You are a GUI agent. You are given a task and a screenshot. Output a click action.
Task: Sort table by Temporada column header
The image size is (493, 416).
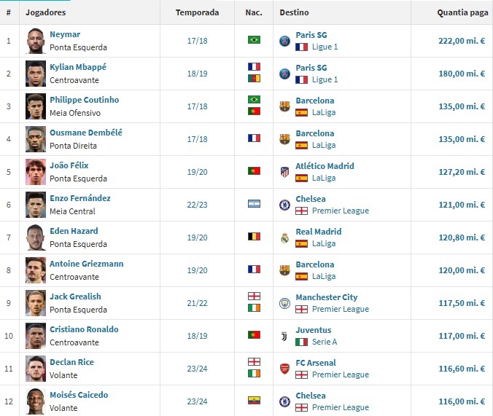(x=197, y=12)
